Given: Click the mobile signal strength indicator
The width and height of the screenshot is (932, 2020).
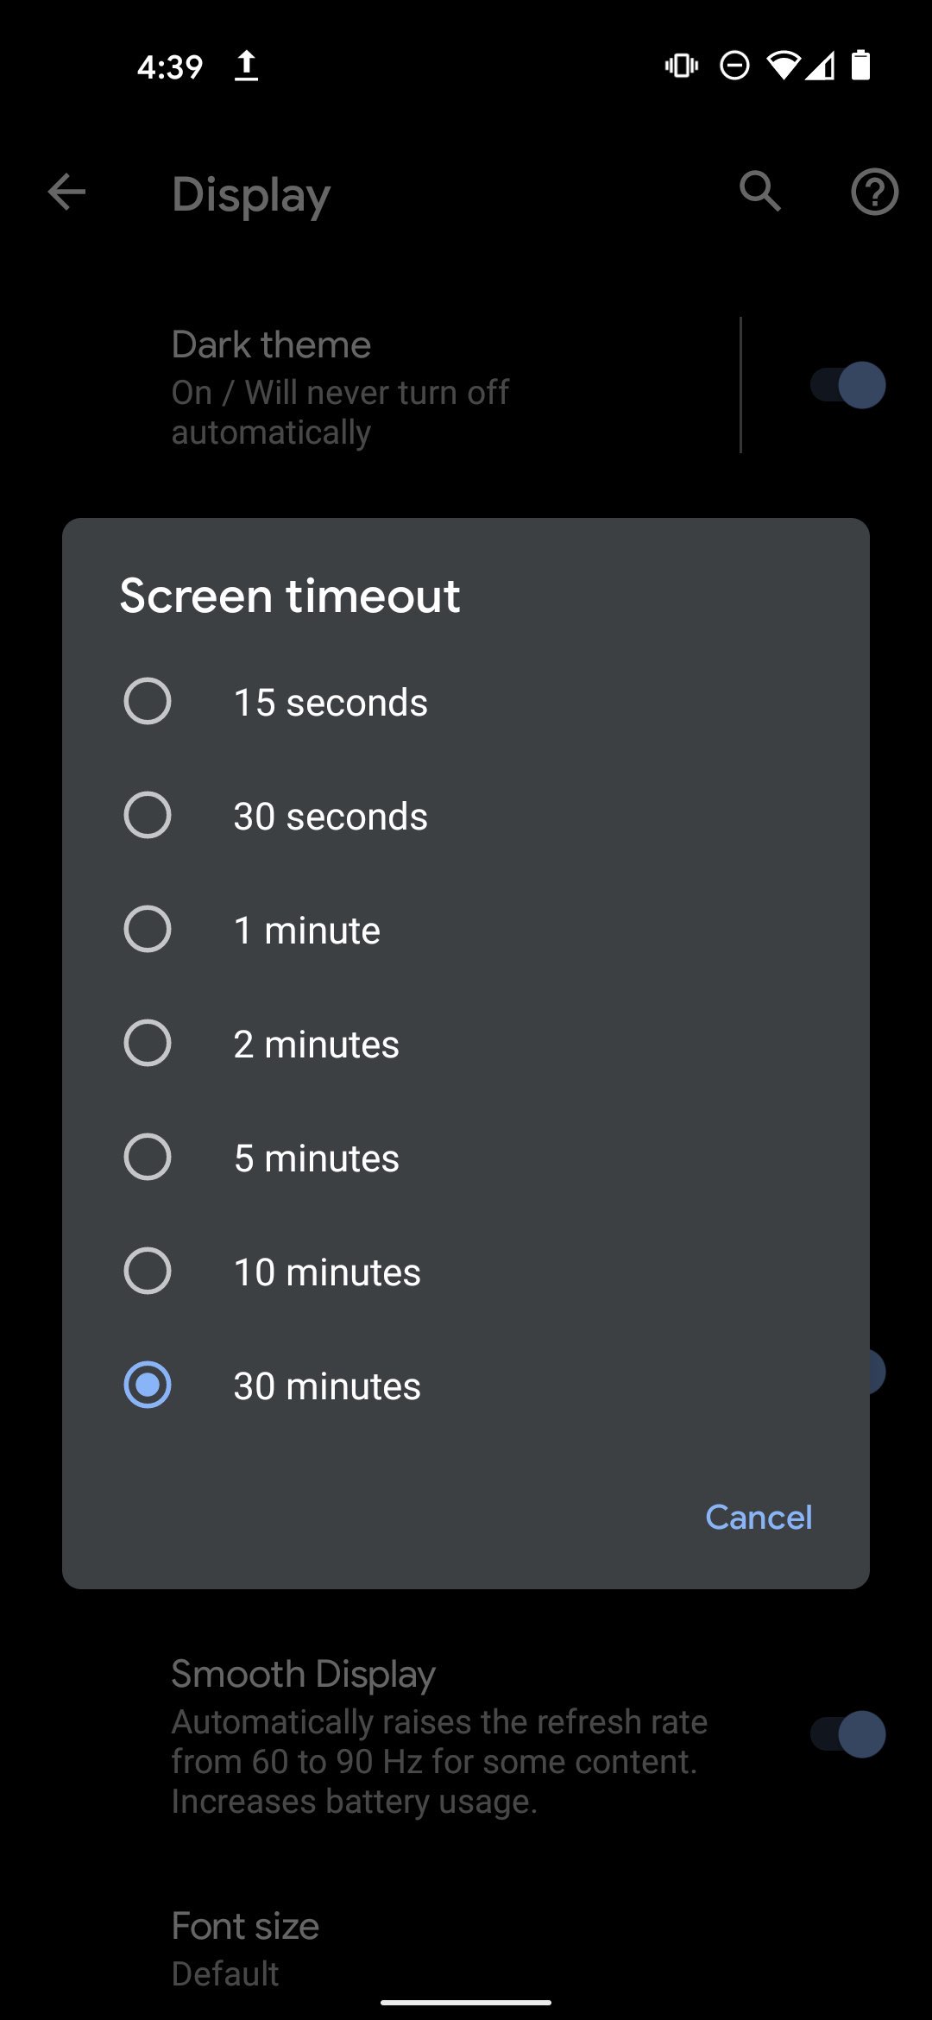Looking at the screenshot, I should pos(822,65).
